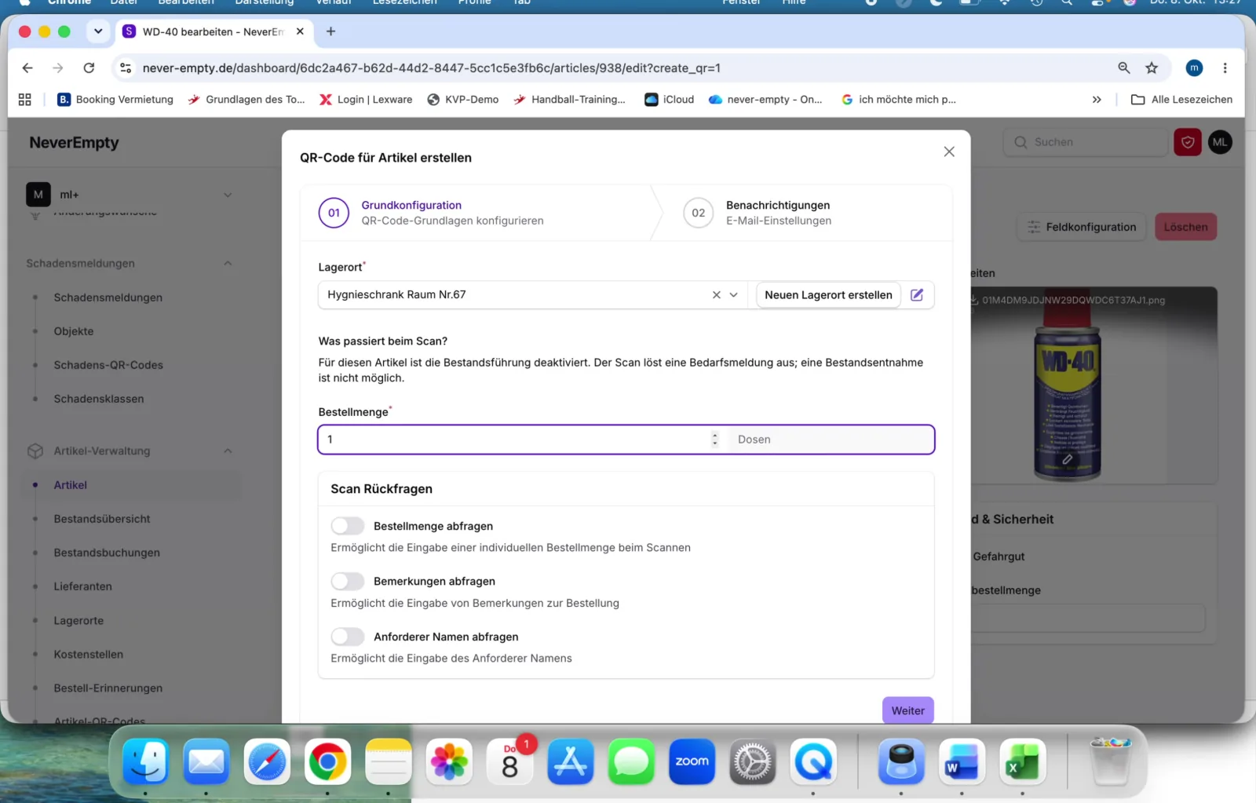Screen dimensions: 1256x803
Task: Close the QR-Code dialog
Action: pyautogui.click(x=949, y=151)
